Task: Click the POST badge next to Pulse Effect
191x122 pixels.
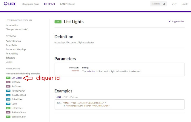Action: coord(8,99)
